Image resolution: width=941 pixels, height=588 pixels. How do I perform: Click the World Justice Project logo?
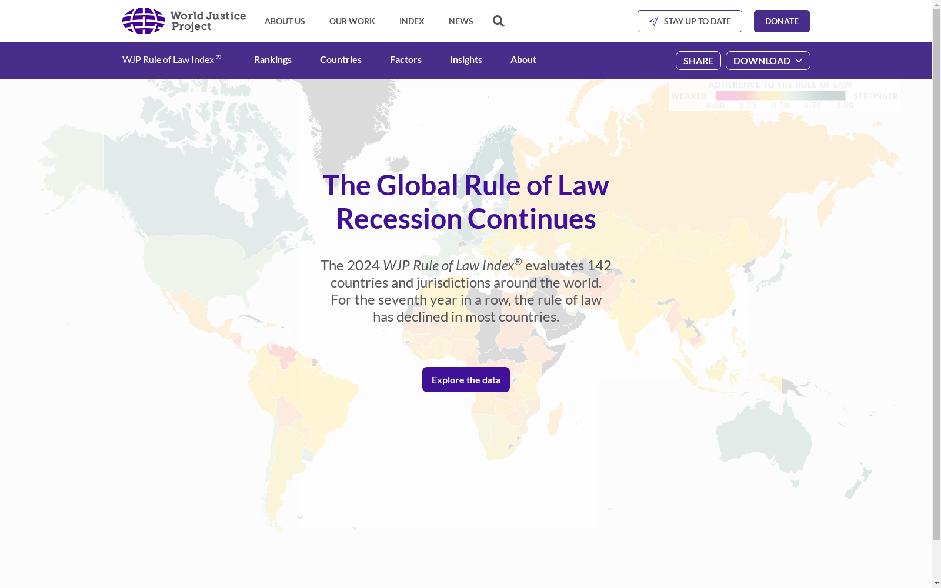click(184, 21)
